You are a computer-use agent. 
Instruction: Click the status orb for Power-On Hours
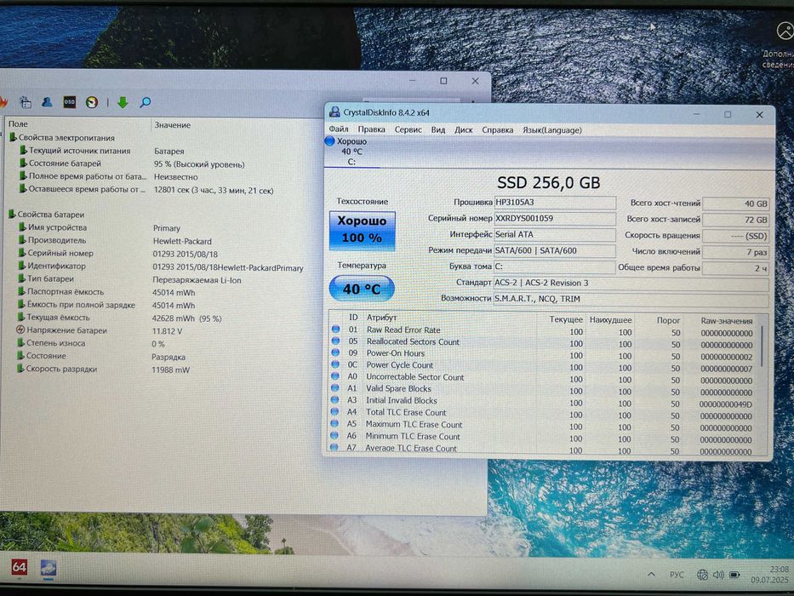click(335, 352)
